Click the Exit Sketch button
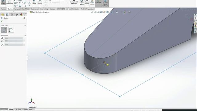The height and width of the screenshot is (111, 197). click(3, 2)
